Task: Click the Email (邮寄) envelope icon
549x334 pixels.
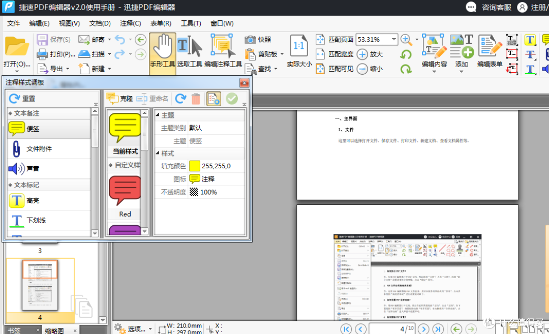Action: [x=84, y=40]
